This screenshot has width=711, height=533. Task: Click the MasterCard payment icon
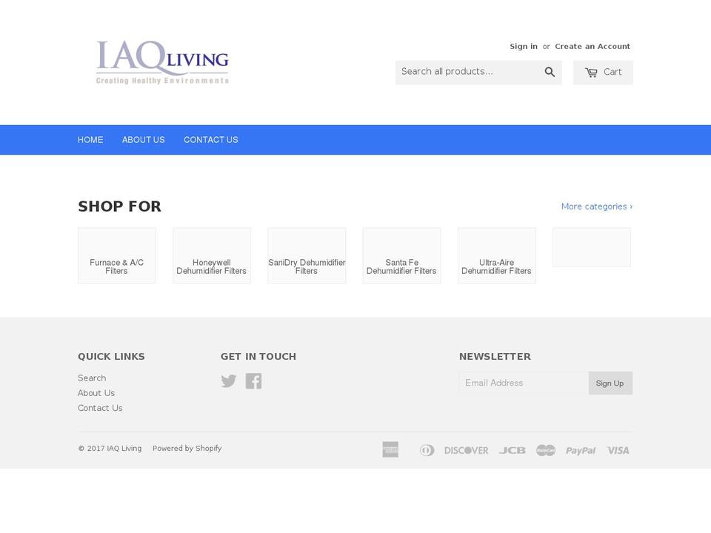545,450
